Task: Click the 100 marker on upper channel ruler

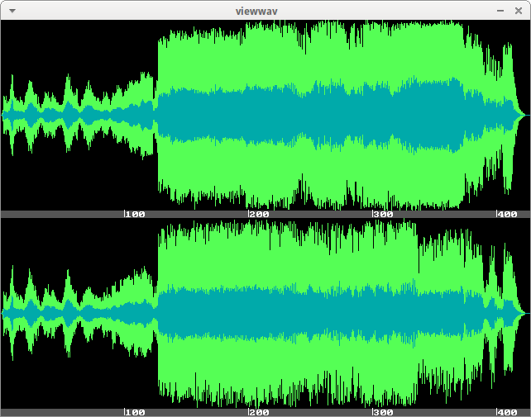Action: 135,214
